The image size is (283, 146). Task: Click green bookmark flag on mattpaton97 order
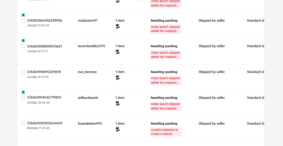click(23, 15)
